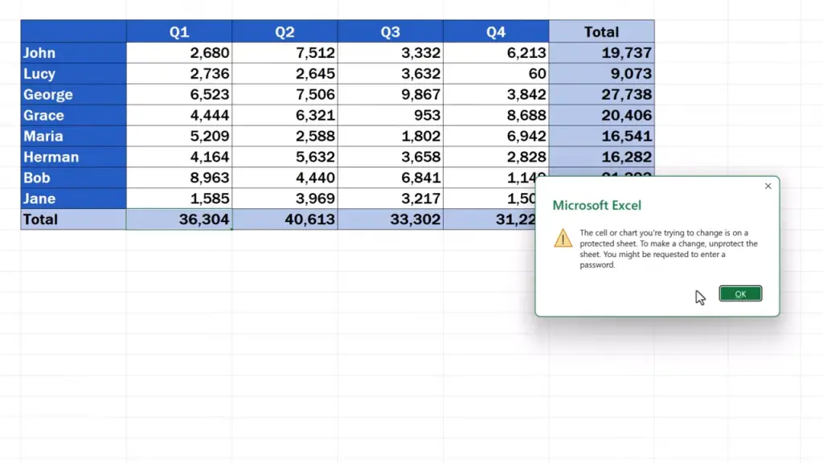Click the yellow warning triangle icon
This screenshot has height=463, width=823.
click(x=563, y=238)
